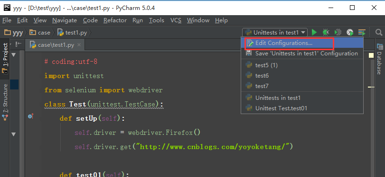Open the Edit menu
Image resolution: width=385 pixels, height=177 pixels.
(x=22, y=20)
